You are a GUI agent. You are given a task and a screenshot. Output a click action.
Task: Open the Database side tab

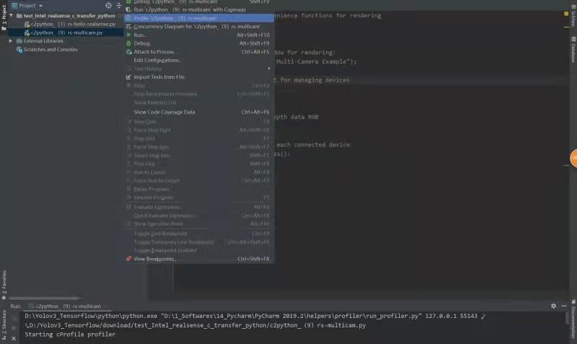pos(573,50)
